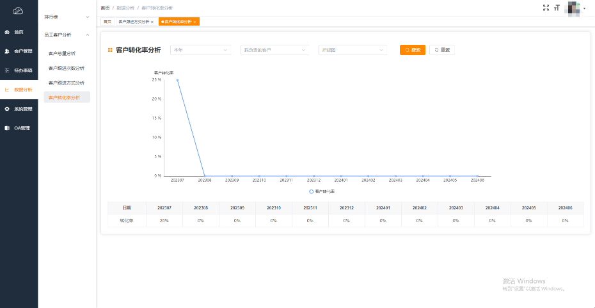Toggle fullscreen mode icon in header

[546, 8]
